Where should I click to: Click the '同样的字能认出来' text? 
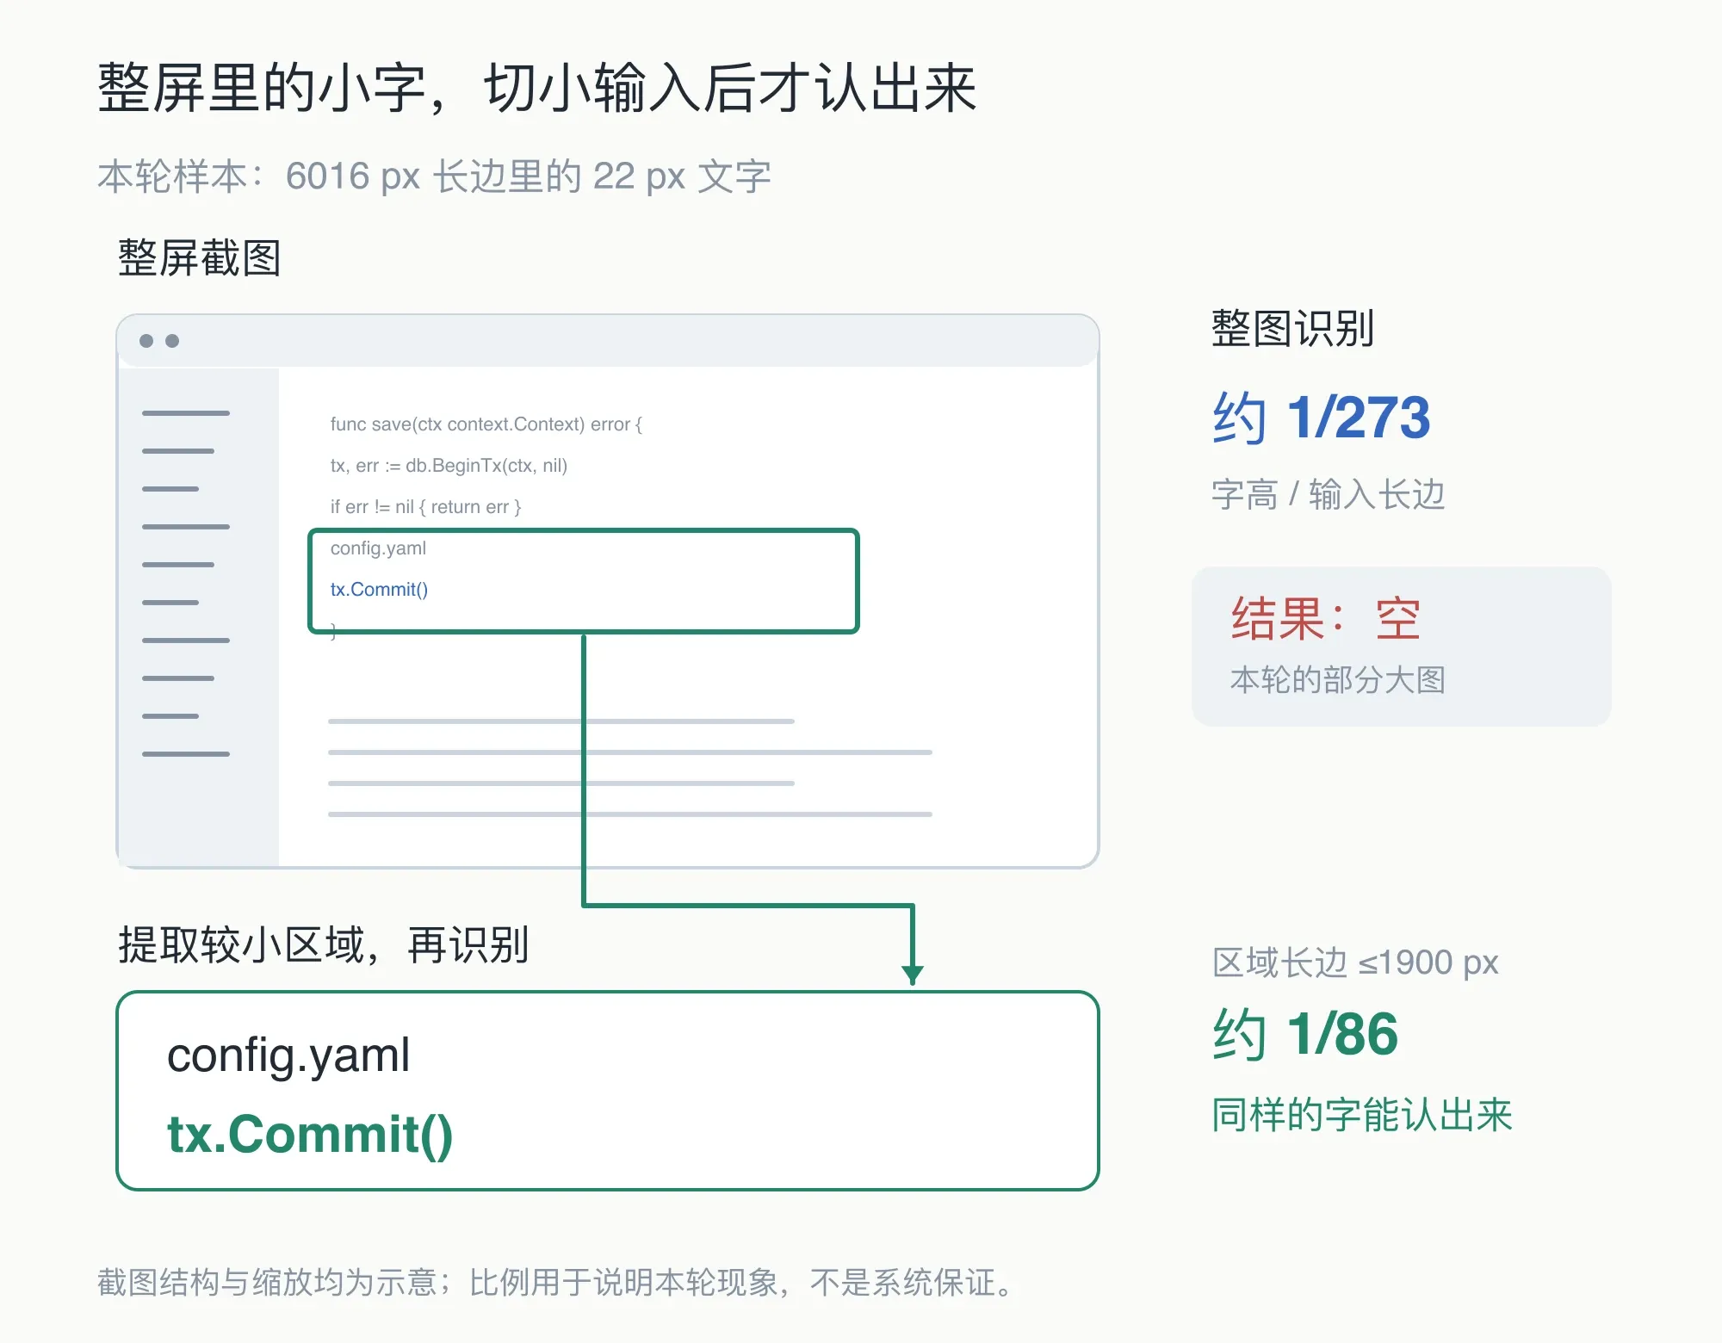(x=1362, y=1115)
